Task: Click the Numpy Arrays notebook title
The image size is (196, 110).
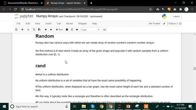Action: coord(47,16)
